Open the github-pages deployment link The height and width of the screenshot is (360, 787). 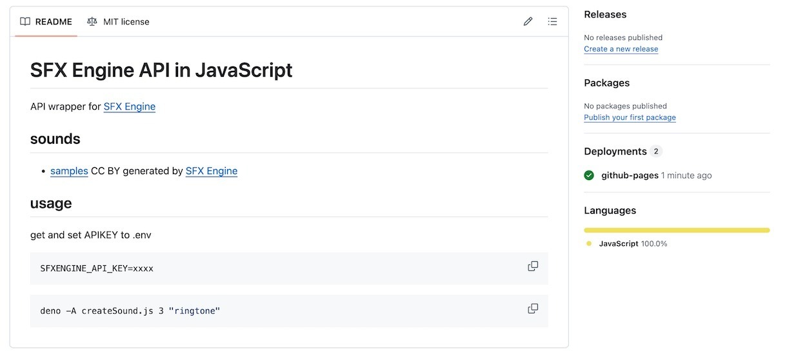coord(630,175)
